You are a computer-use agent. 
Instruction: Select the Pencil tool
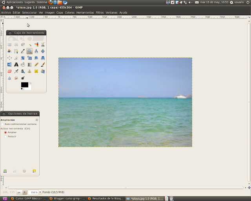36,65
